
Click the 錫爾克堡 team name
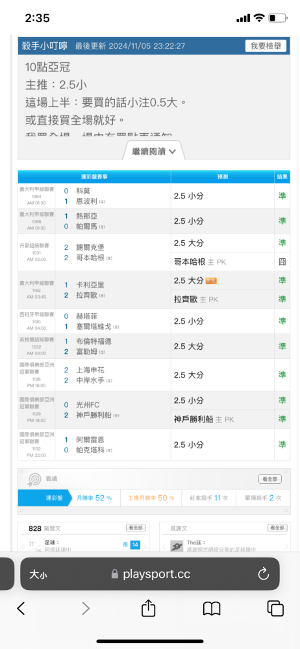coord(90,247)
